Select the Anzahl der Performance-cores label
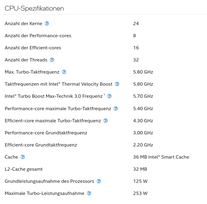The image size is (207, 204). 38,36
